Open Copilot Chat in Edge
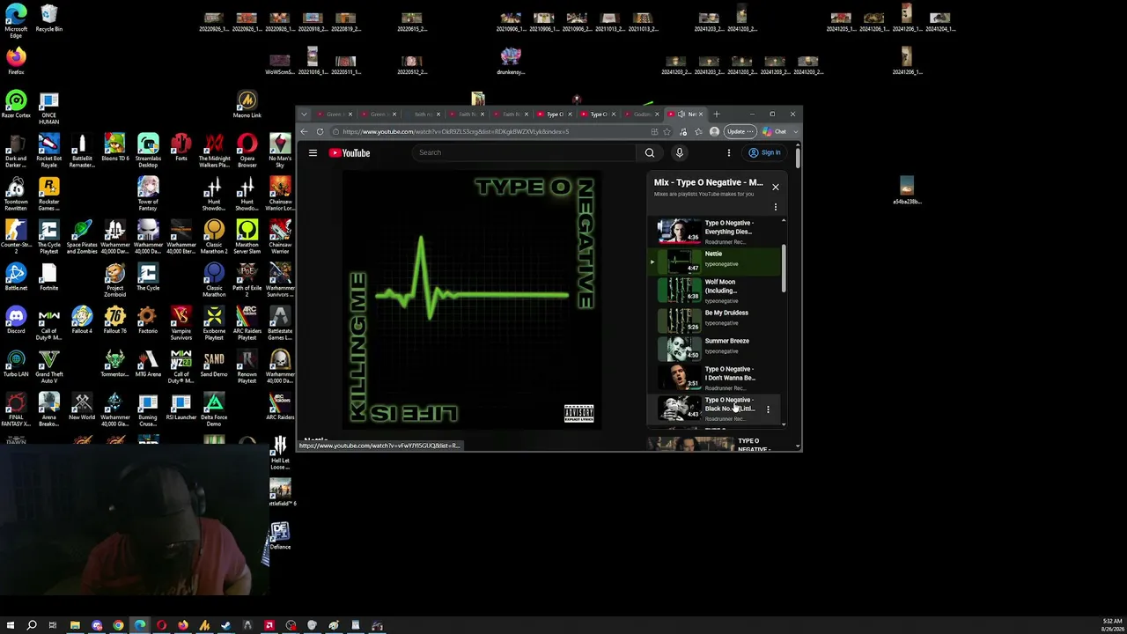 pyautogui.click(x=776, y=131)
